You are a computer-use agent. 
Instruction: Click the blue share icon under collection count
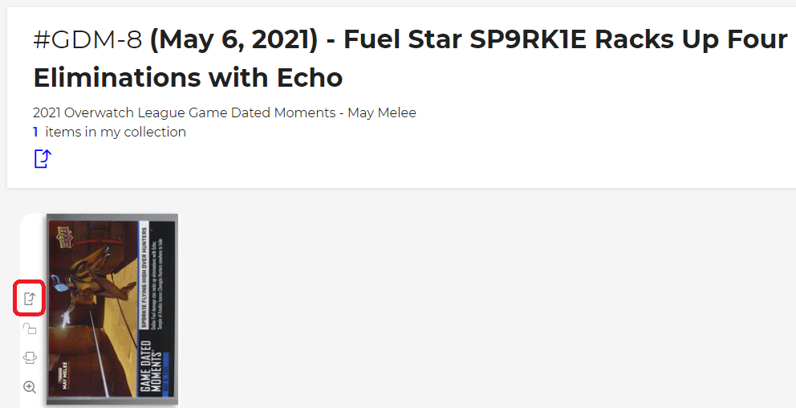pos(43,158)
